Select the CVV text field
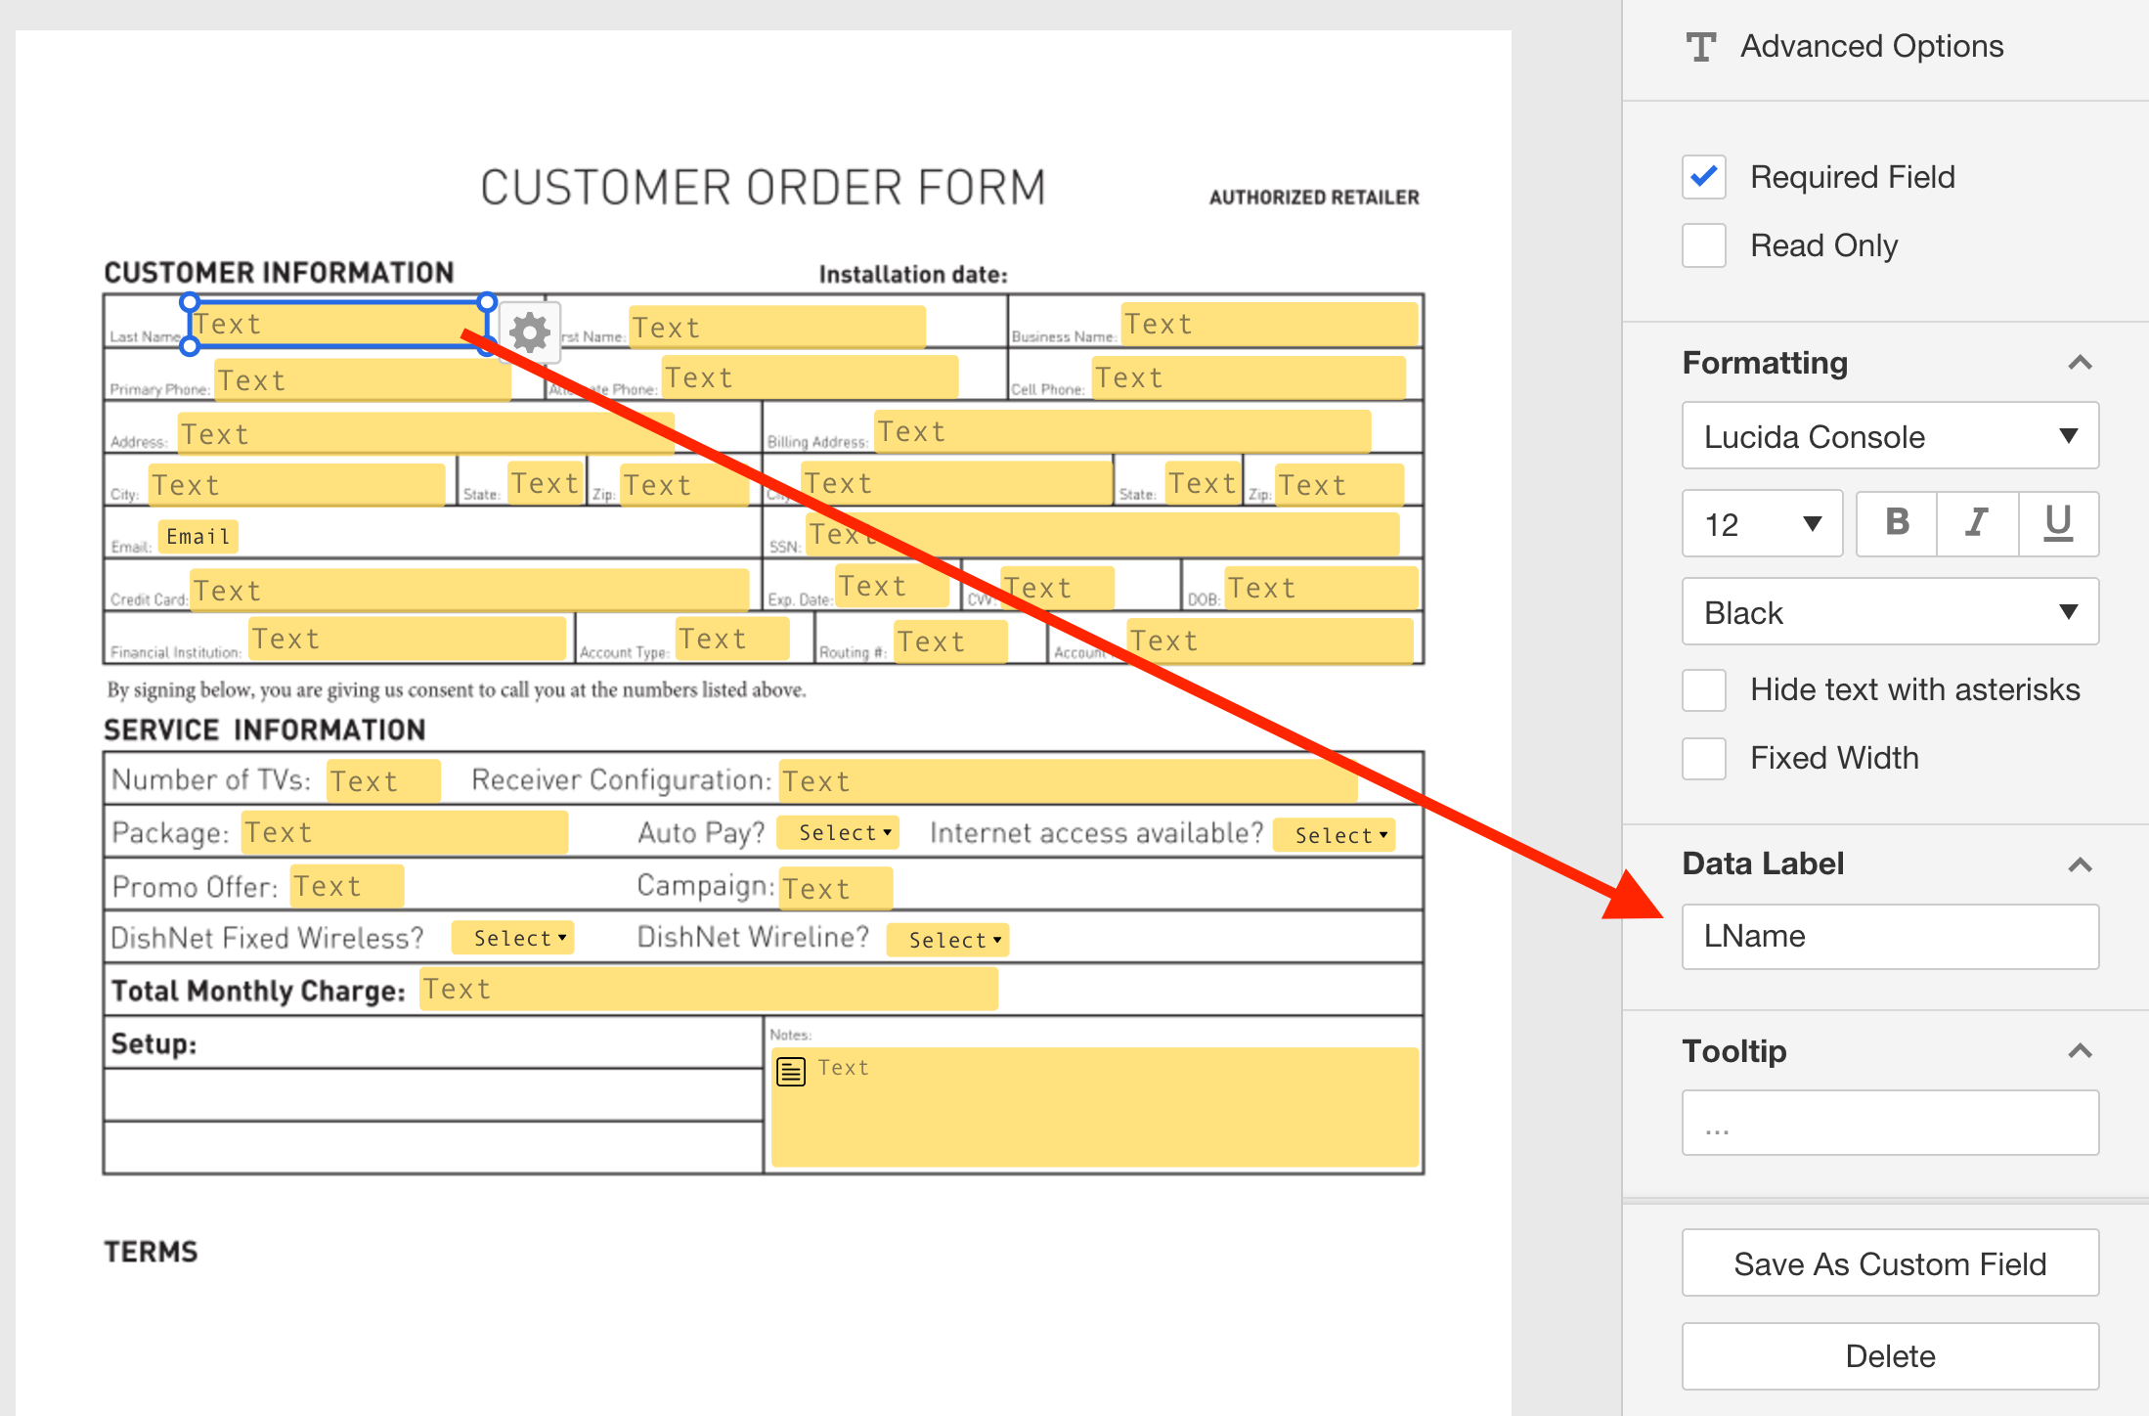2149x1416 pixels. [x=1057, y=588]
